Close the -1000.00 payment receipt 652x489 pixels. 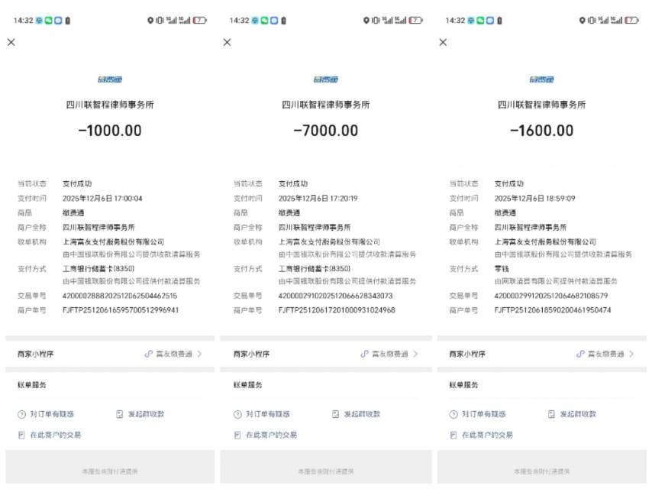(x=11, y=43)
